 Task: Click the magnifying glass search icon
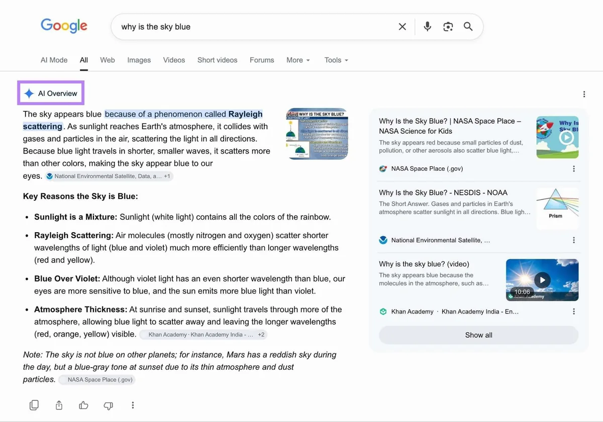pyautogui.click(x=468, y=27)
